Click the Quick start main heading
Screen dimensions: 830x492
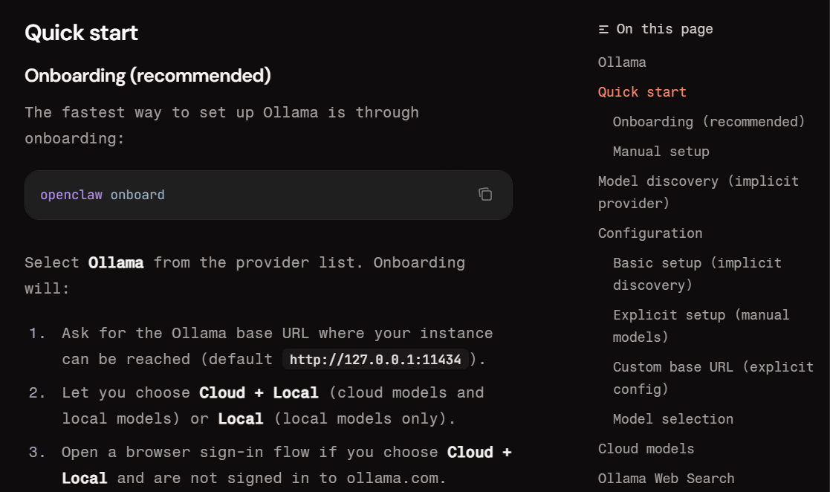click(x=81, y=33)
